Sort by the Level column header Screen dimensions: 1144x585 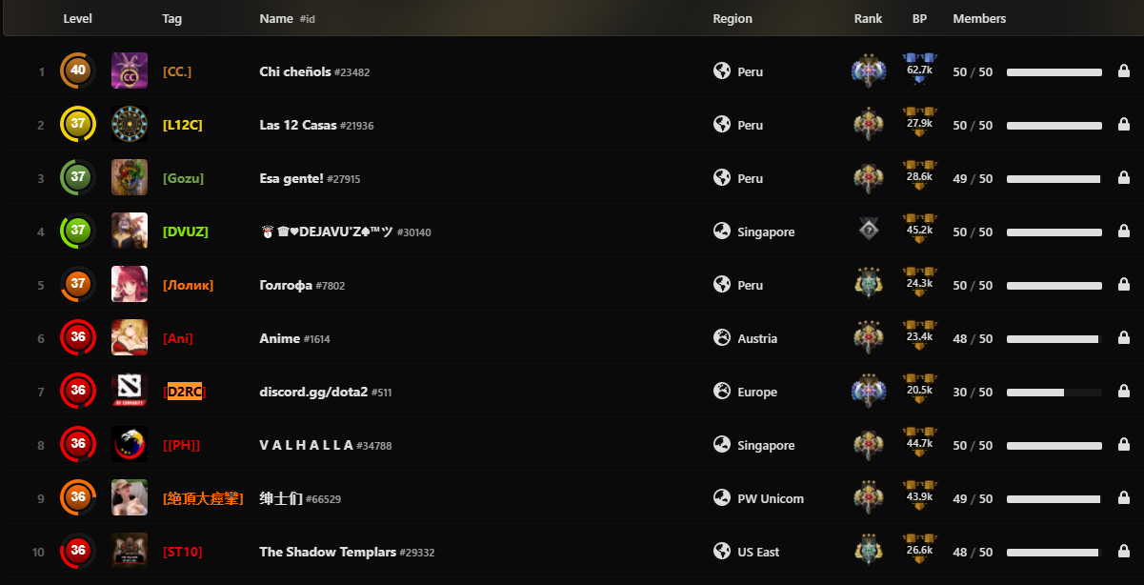click(x=78, y=18)
